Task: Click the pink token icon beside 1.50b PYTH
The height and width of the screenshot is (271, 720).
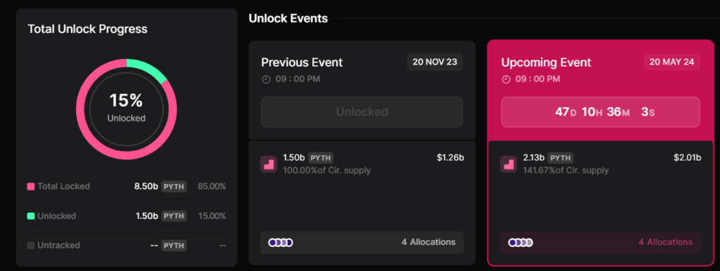Action: 269,164
